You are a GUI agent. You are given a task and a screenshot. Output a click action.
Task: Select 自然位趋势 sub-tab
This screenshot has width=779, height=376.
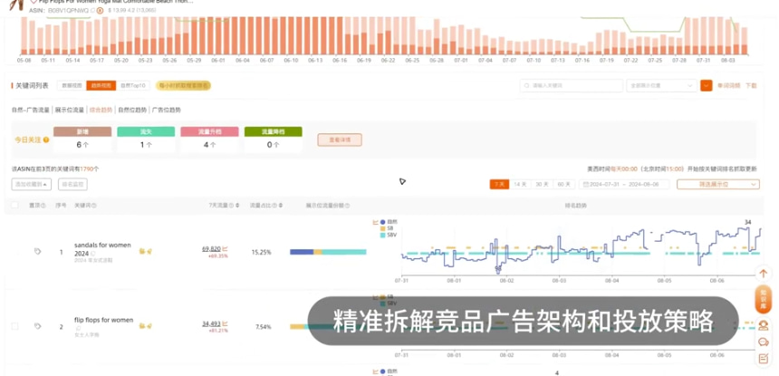tap(132, 110)
